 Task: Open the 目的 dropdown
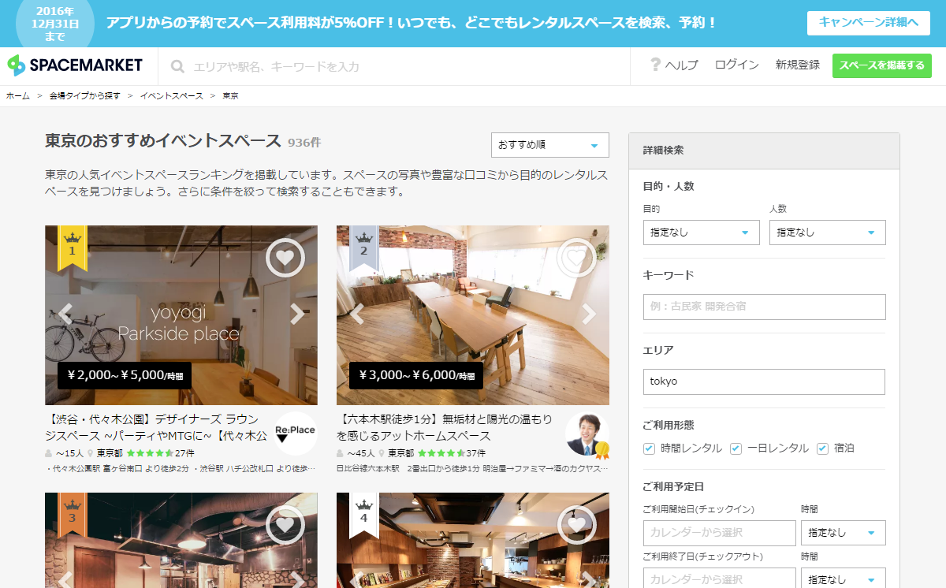tap(702, 233)
